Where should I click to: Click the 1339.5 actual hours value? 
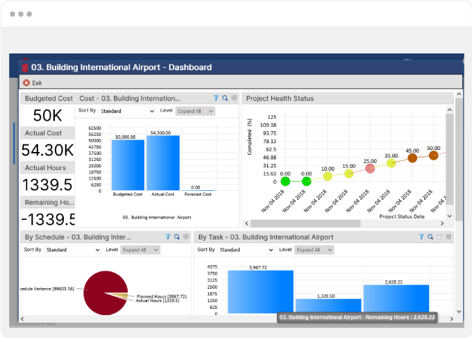(x=48, y=185)
